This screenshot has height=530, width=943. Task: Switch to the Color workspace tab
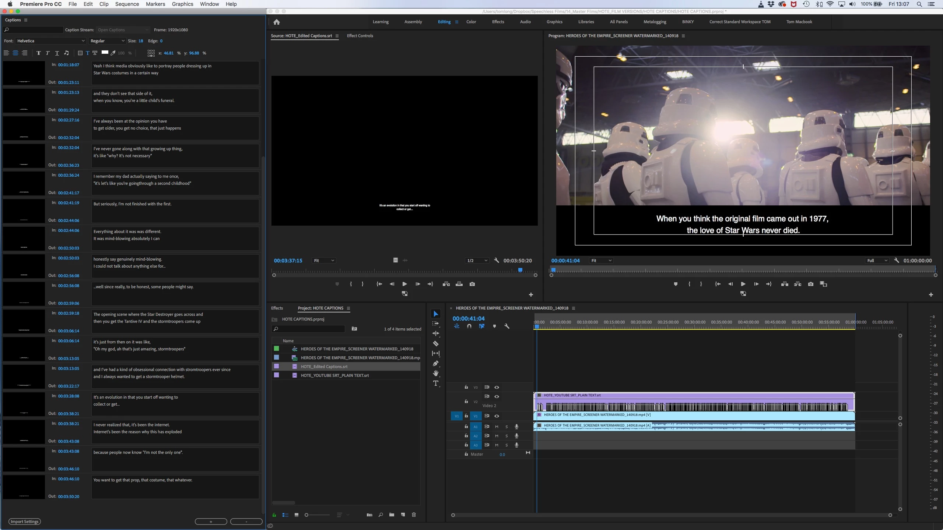[471, 22]
